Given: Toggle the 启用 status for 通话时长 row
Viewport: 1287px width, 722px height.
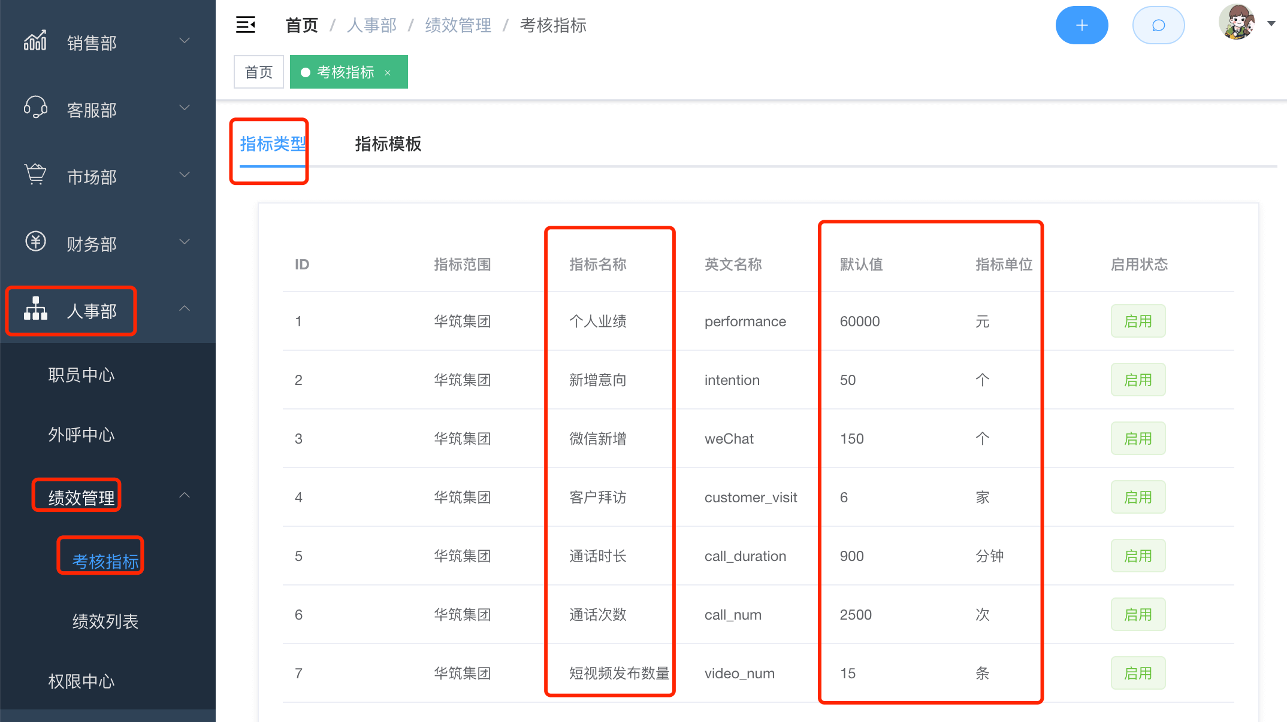Looking at the screenshot, I should [1137, 556].
